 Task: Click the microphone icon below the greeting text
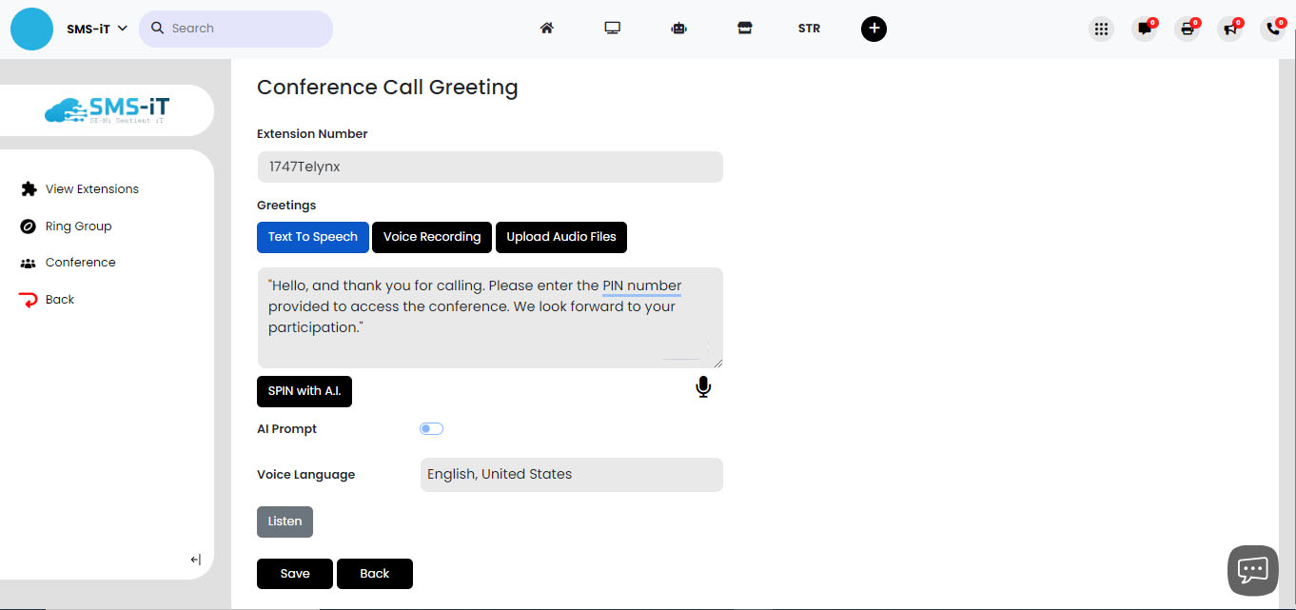[x=703, y=387]
